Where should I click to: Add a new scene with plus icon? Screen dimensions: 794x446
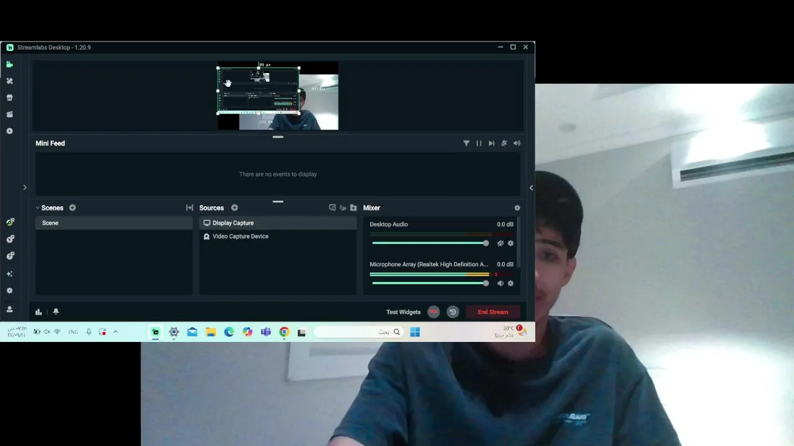coord(73,208)
